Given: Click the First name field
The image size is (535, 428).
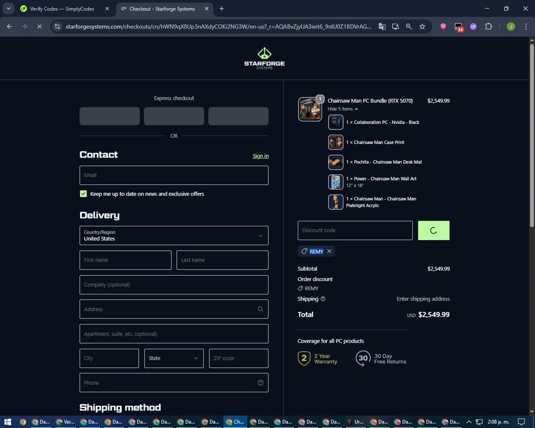Looking at the screenshot, I should pyautogui.click(x=125, y=260).
